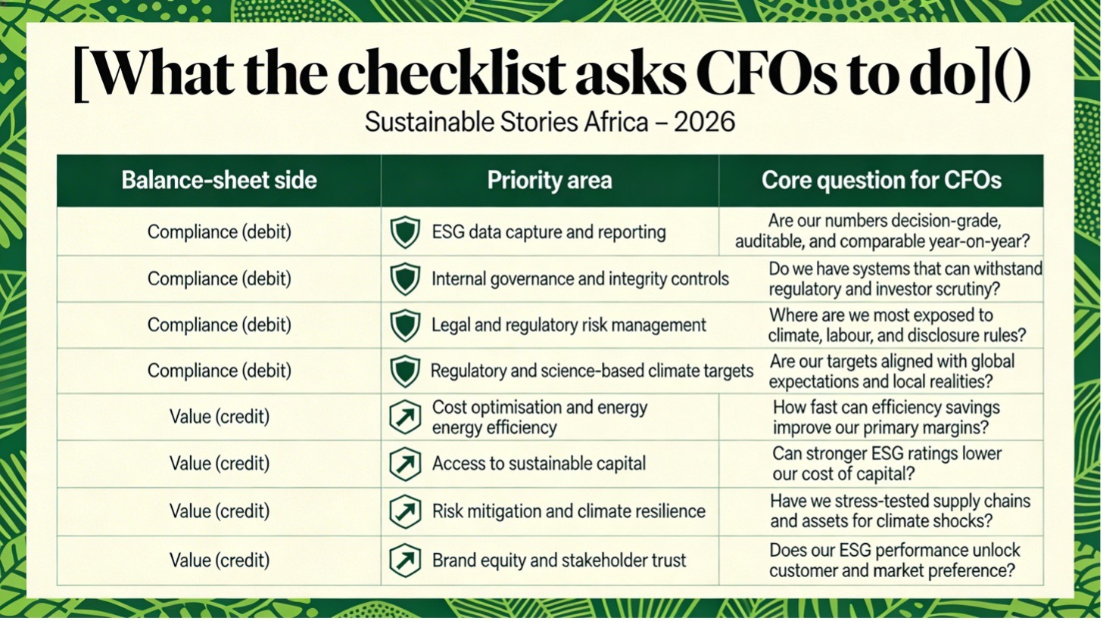Image resolution: width=1103 pixels, height=621 pixels.
Task: Select the 'Priority area' column header
Action: point(549,181)
